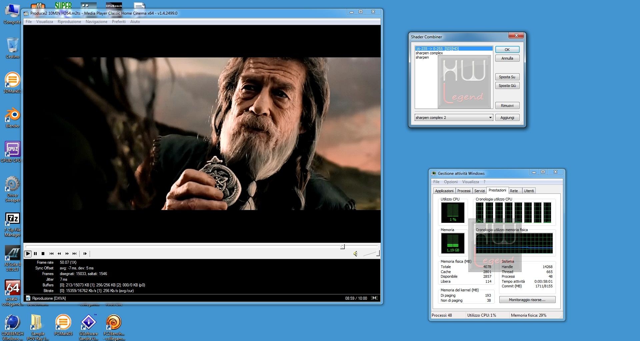This screenshot has width=640, height=341.
Task: Open the Driver Sweeper desktop icon
Action: click(x=13, y=189)
